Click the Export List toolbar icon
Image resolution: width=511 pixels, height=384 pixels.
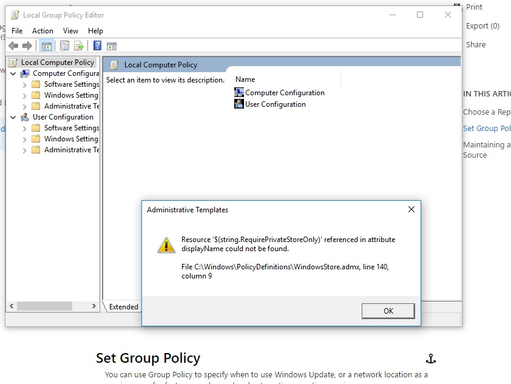(79, 46)
